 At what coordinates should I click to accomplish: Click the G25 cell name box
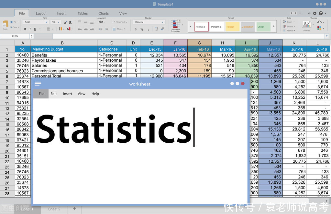(15, 36)
